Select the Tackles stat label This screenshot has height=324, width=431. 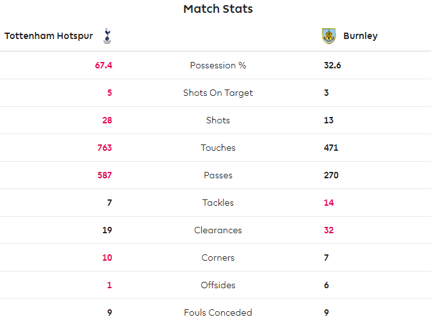(x=218, y=203)
